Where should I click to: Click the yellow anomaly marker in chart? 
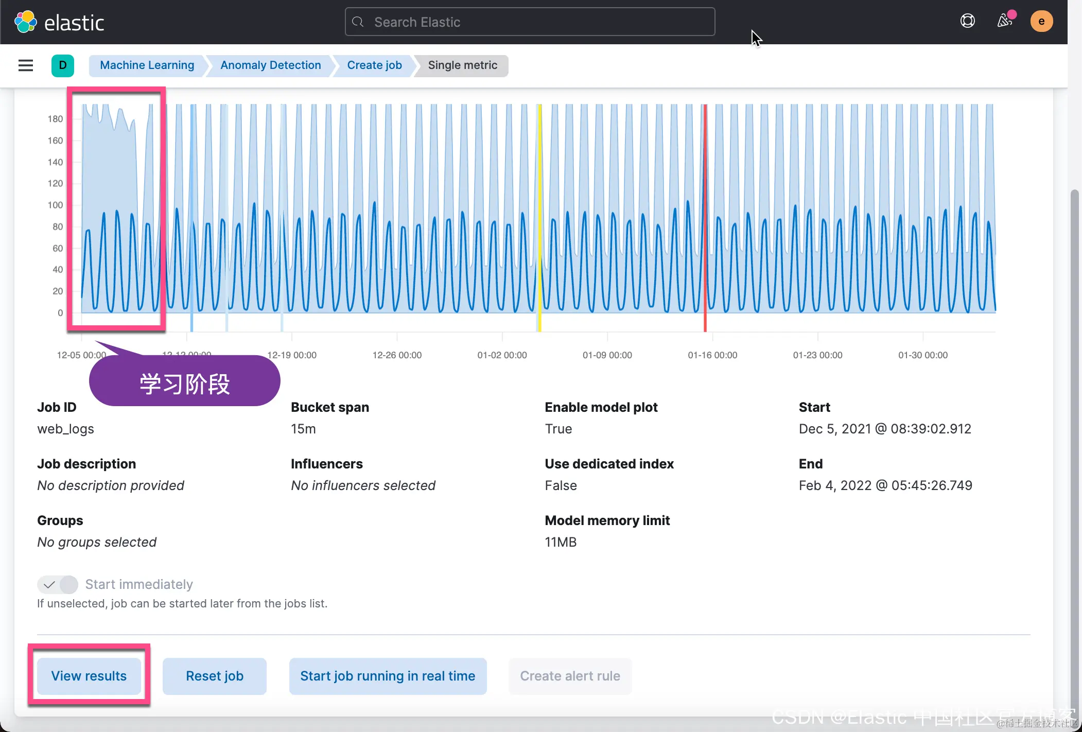coord(539,216)
